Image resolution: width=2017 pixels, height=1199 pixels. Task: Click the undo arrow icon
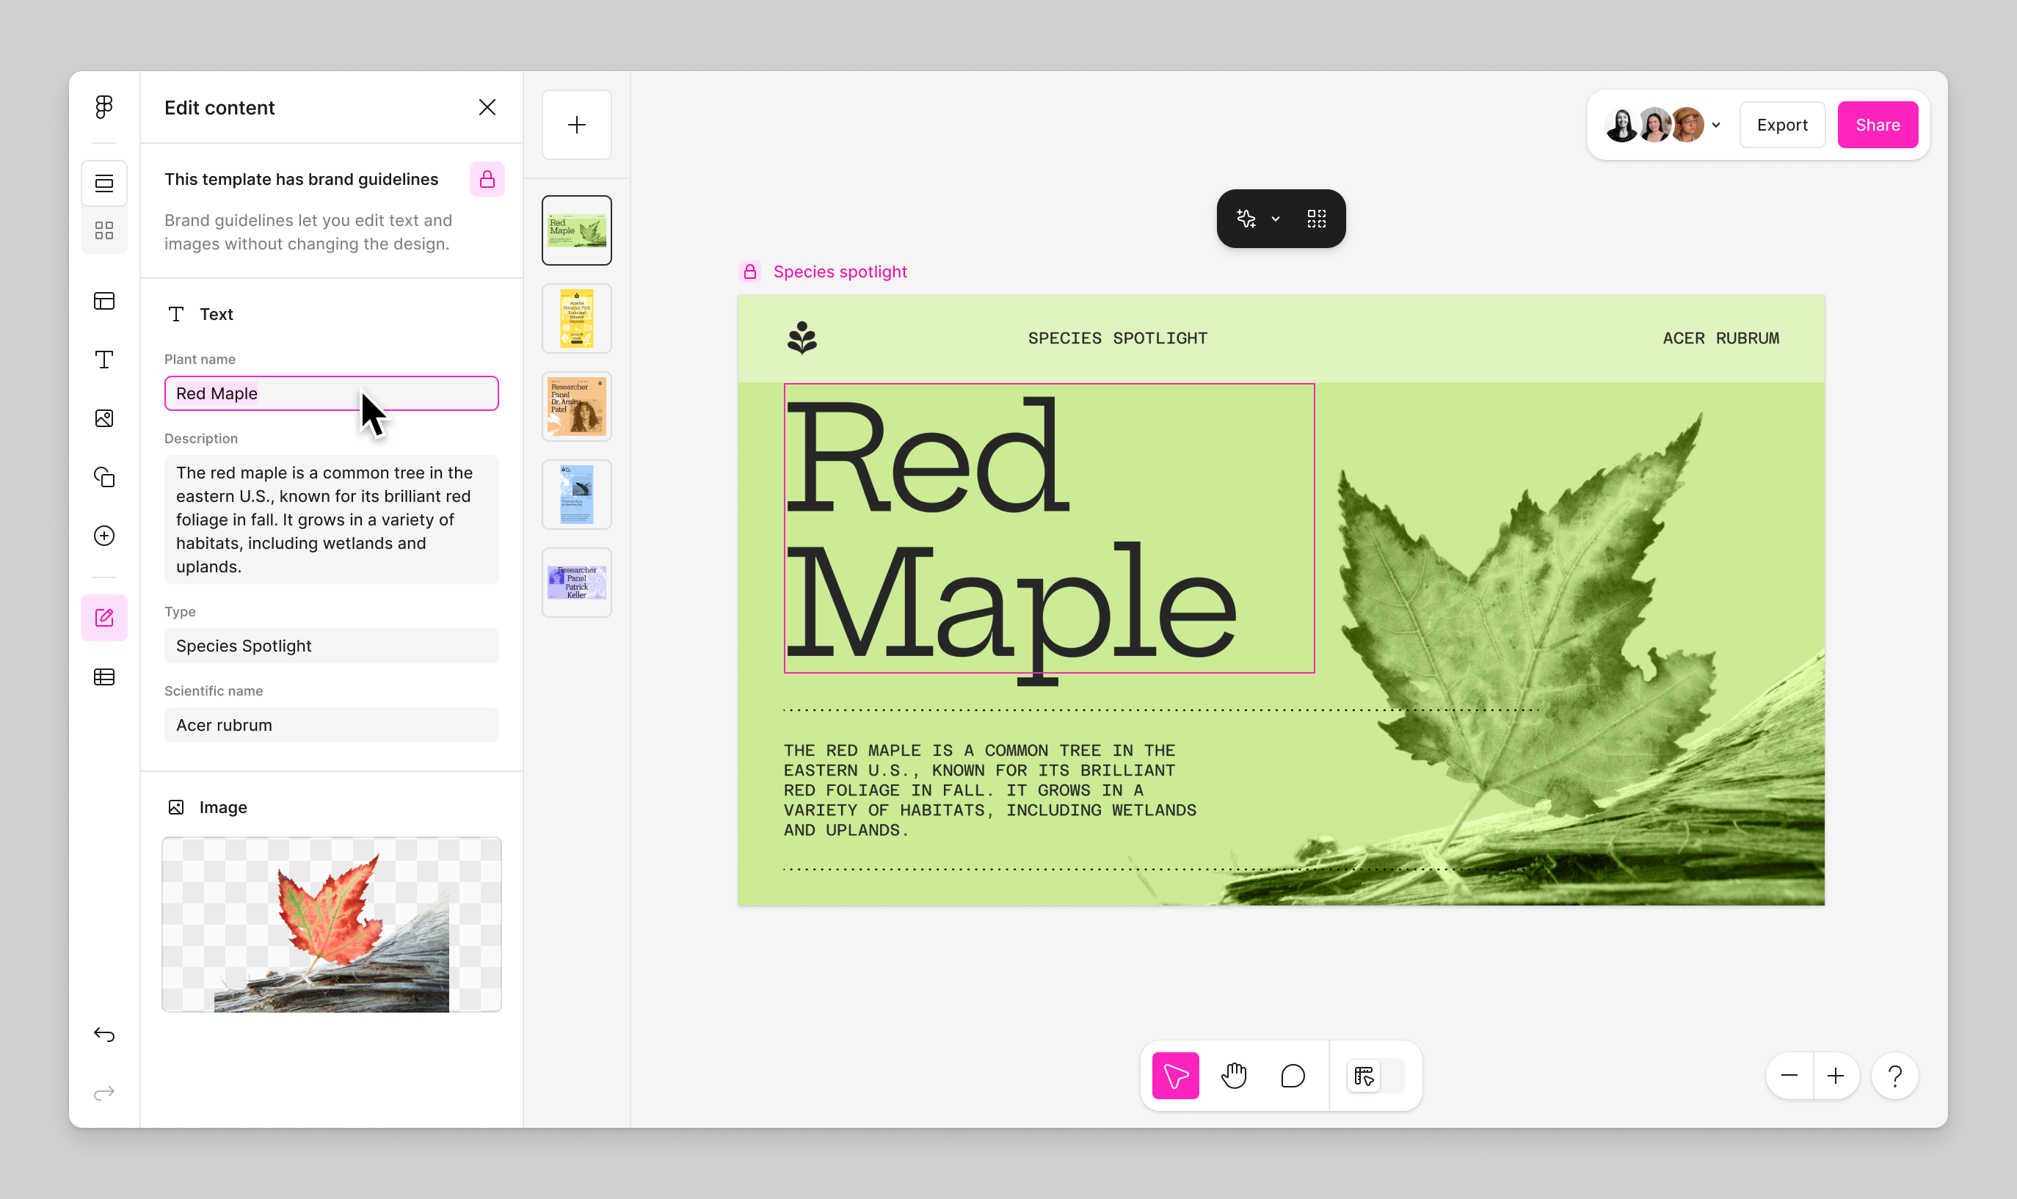coord(104,1034)
